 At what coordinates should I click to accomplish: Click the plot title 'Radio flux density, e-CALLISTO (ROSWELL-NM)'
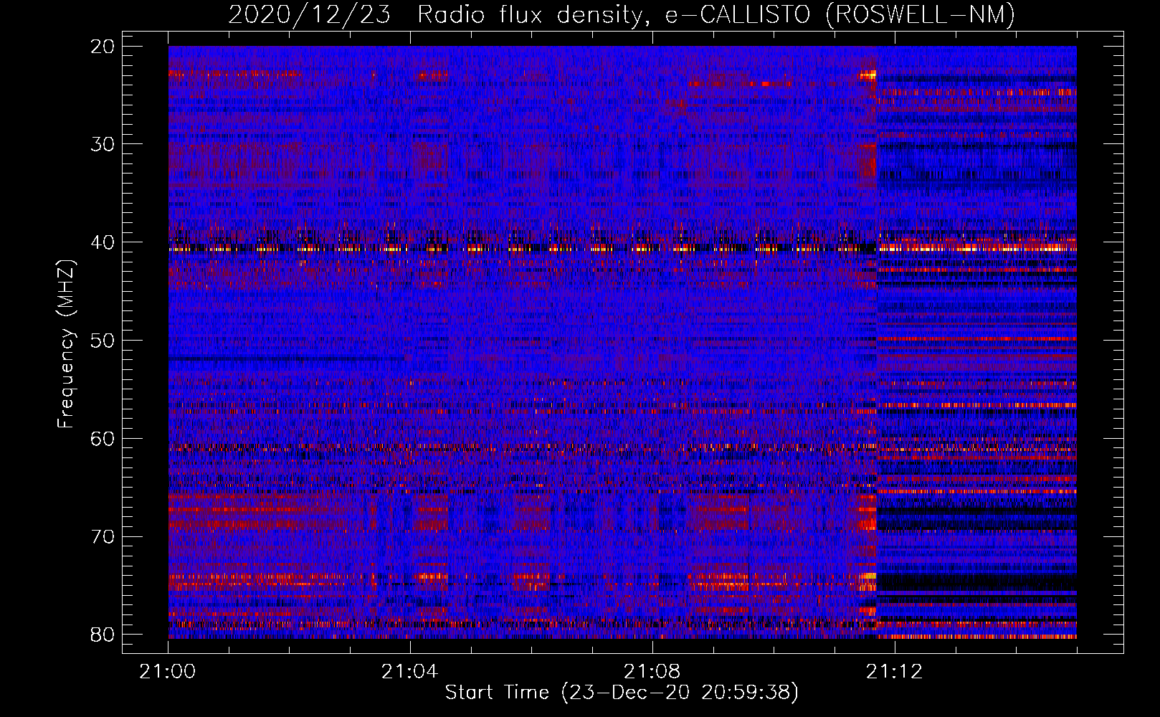[716, 14]
